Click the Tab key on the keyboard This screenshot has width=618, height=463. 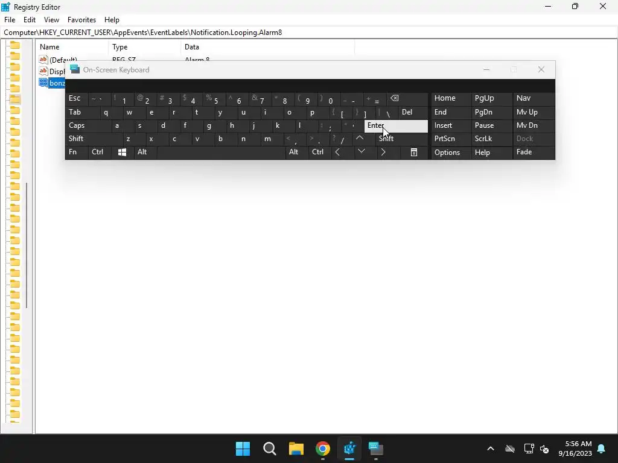point(81,112)
